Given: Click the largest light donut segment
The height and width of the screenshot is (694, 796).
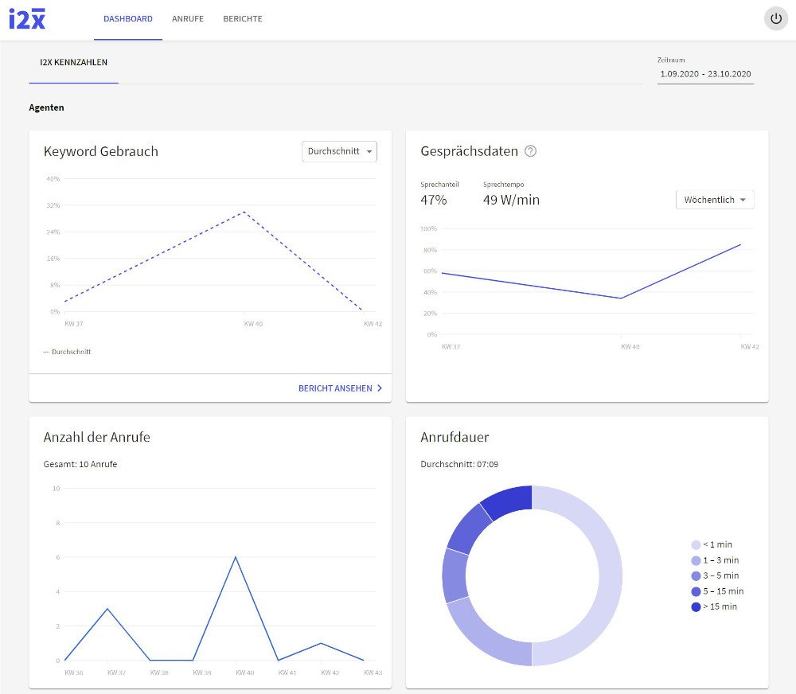Looking at the screenshot, I should coord(609,575).
